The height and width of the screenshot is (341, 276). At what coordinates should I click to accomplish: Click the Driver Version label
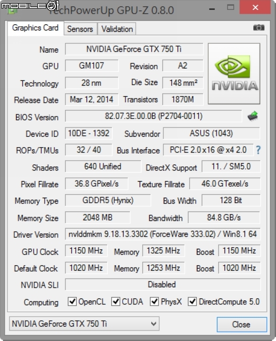pyautogui.click(x=36, y=234)
